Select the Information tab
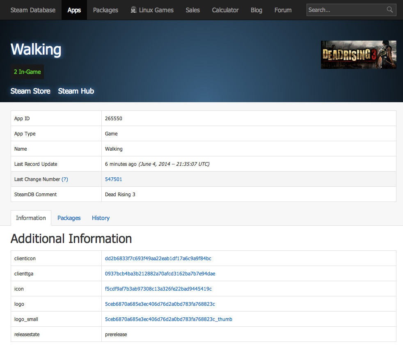The height and width of the screenshot is (353, 403). pos(31,218)
